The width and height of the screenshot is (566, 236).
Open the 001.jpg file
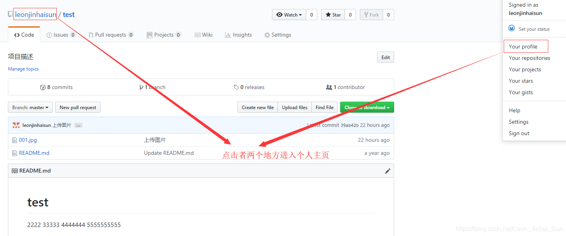[28, 140]
